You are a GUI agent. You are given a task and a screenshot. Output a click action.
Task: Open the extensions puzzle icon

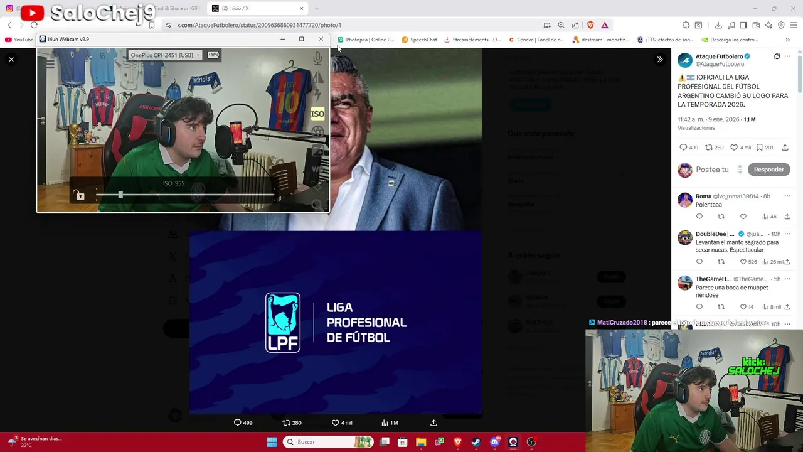(x=686, y=25)
